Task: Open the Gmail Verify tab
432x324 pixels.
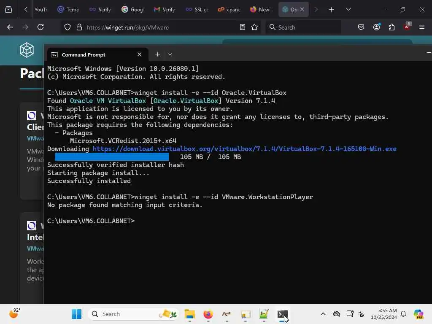Action: (165, 10)
